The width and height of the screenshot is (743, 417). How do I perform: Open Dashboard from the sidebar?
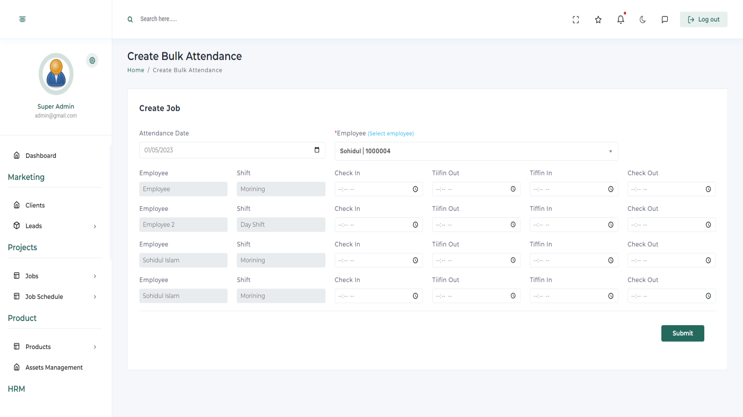(x=41, y=156)
